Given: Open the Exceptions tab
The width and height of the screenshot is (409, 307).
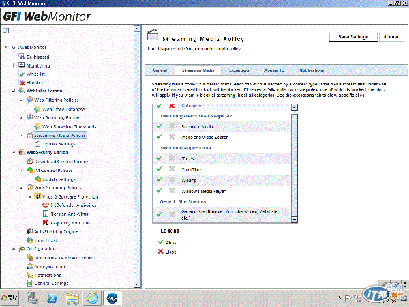Looking at the screenshot, I should 239,70.
